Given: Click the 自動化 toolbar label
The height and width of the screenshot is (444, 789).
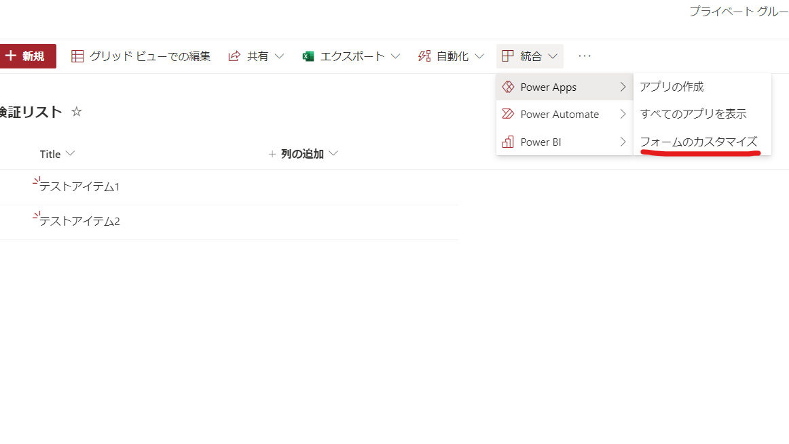Looking at the screenshot, I should click(x=452, y=56).
